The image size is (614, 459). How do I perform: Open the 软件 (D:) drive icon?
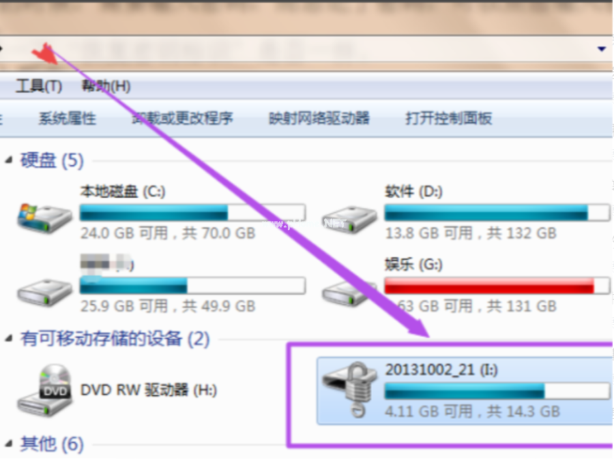click(349, 220)
